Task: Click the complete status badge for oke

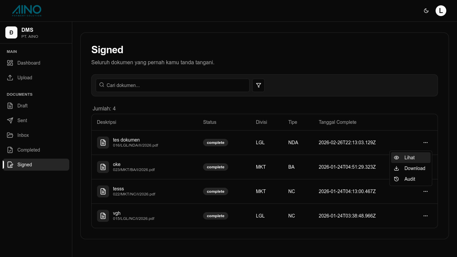Action: (215, 167)
